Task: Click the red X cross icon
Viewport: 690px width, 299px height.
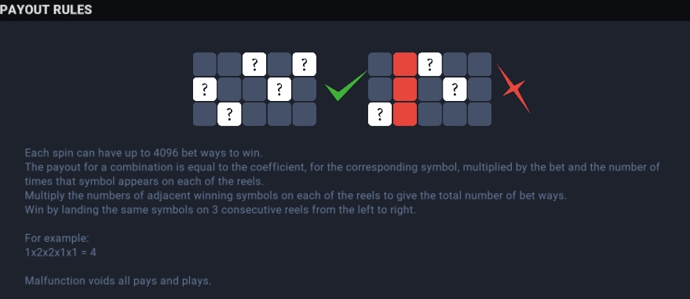Action: (x=513, y=88)
